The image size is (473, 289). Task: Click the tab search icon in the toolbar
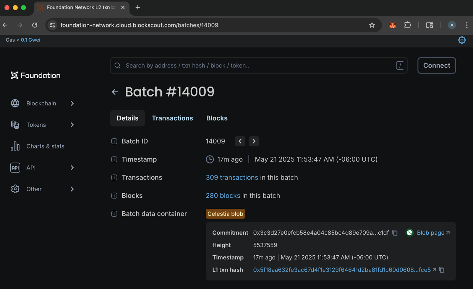430,25
